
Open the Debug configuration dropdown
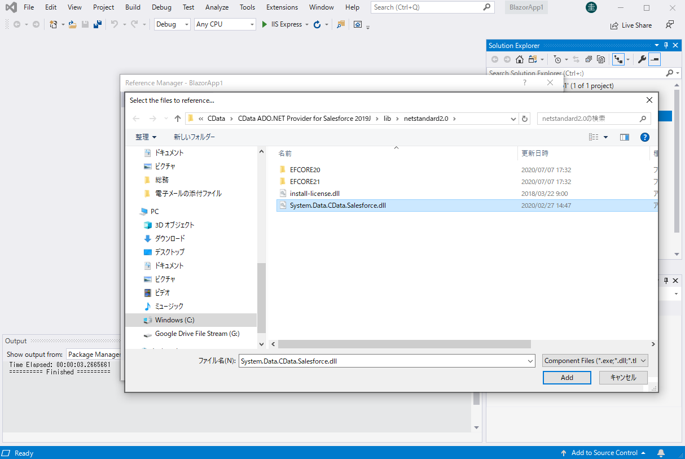pyautogui.click(x=172, y=24)
